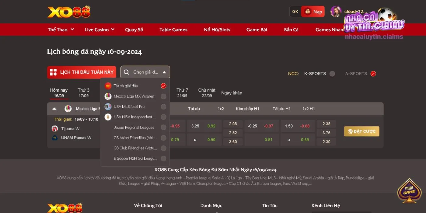Screen dimensions: 426x213
Task: Select the 2.05 odds in 1x2 column
Action: [233, 124]
